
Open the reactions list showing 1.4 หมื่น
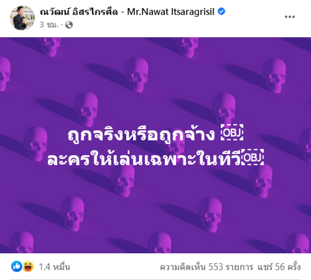54,267
